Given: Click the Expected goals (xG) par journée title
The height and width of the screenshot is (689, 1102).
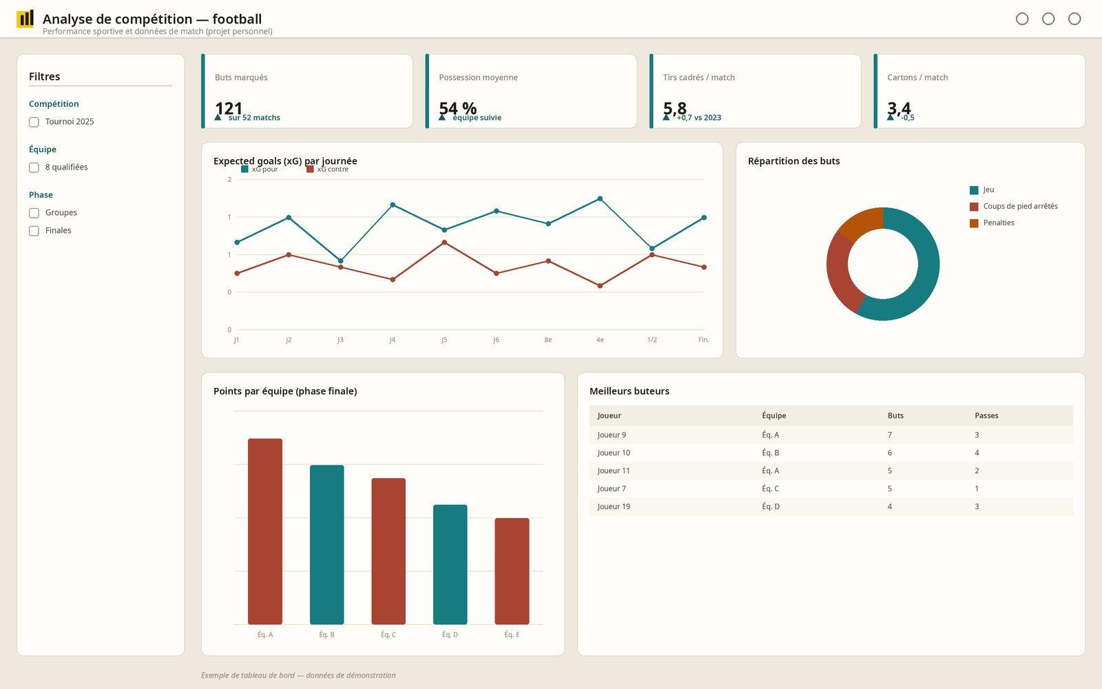Looking at the screenshot, I should tap(285, 161).
